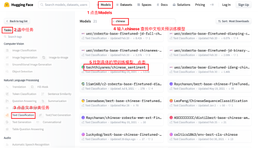Select Automatic Speech Recognition task icon

click(x=7, y=145)
